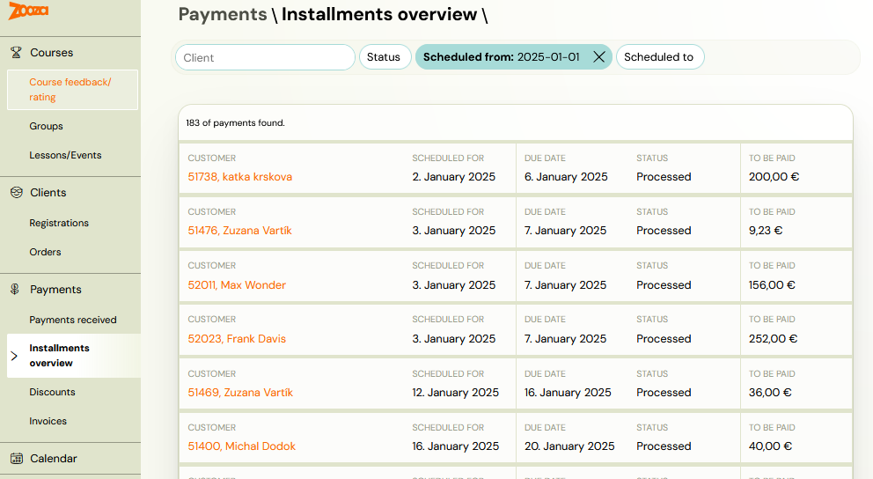Open the Scheduled to date filter

pyautogui.click(x=659, y=57)
